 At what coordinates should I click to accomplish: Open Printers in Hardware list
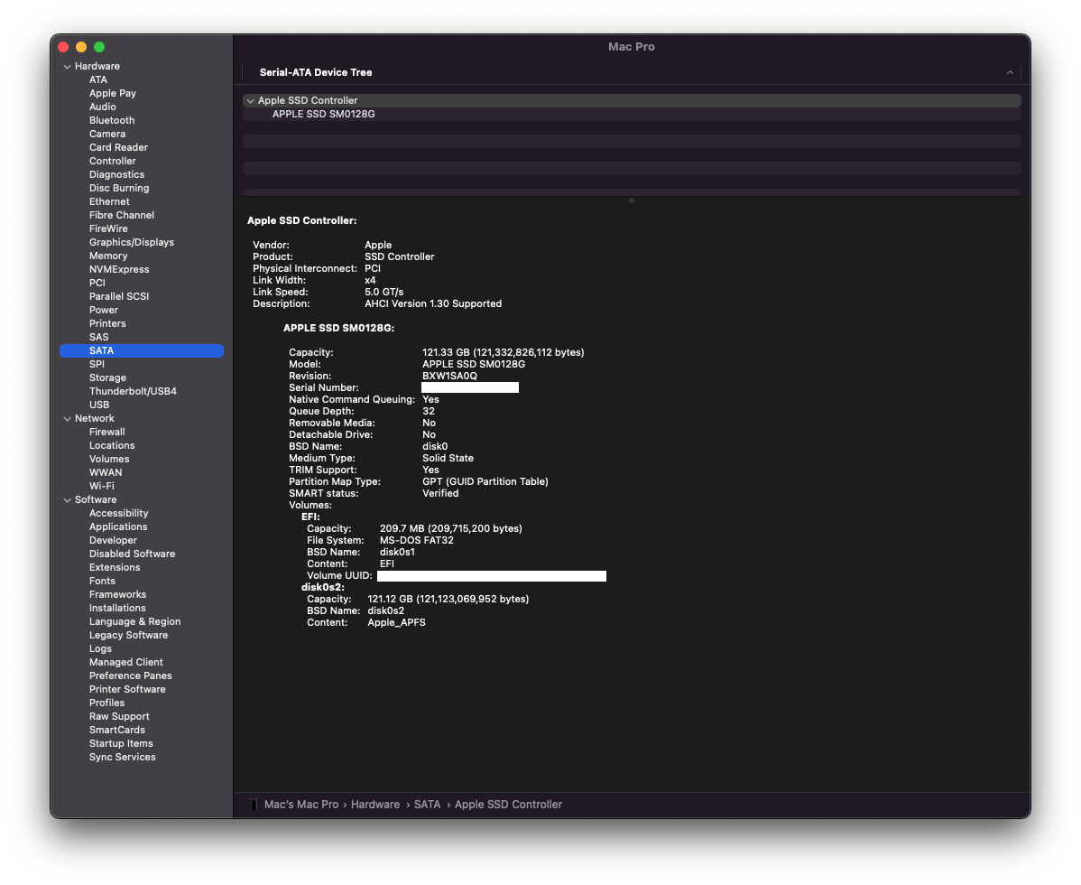[107, 323]
